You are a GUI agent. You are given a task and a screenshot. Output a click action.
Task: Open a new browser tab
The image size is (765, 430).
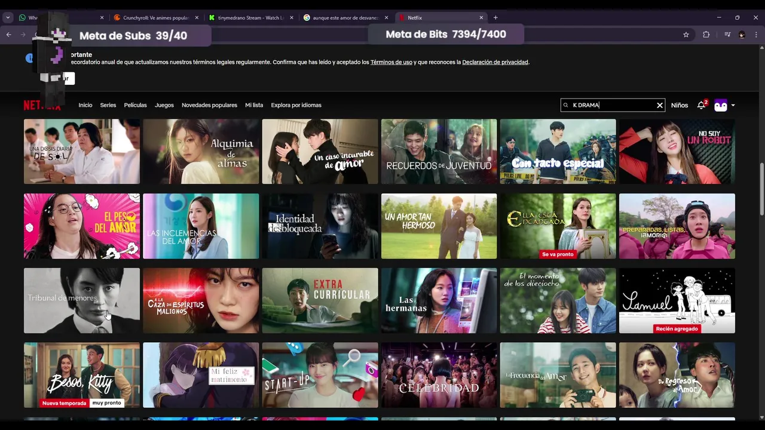[x=495, y=18]
